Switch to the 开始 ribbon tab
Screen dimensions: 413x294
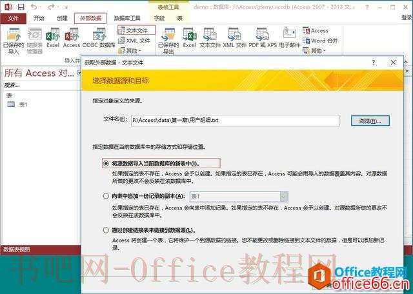(39, 18)
